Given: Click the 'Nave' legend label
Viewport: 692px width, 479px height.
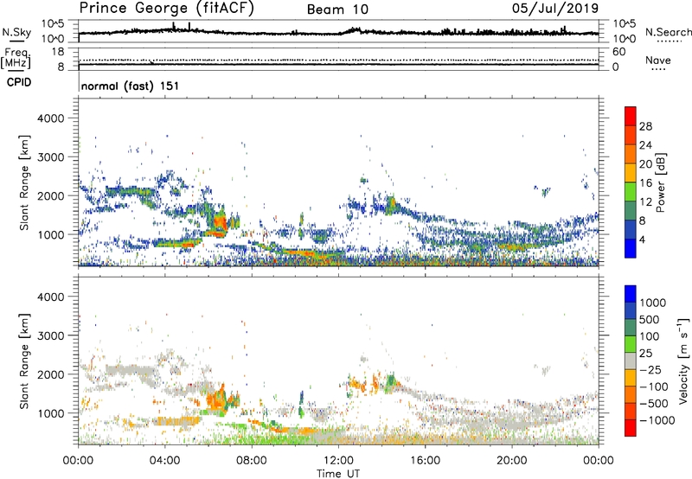Looking at the screenshot, I should [658, 60].
